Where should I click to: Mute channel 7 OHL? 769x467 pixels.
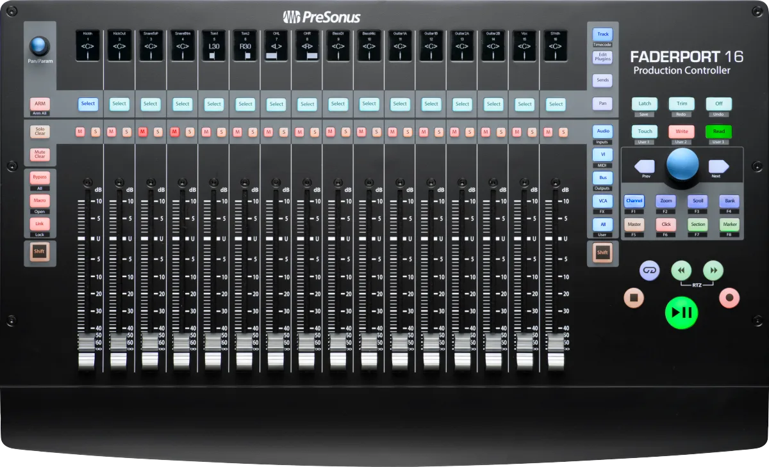pyautogui.click(x=268, y=132)
